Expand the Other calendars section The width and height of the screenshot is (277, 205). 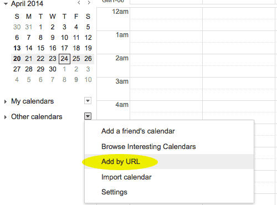pyautogui.click(x=6, y=117)
